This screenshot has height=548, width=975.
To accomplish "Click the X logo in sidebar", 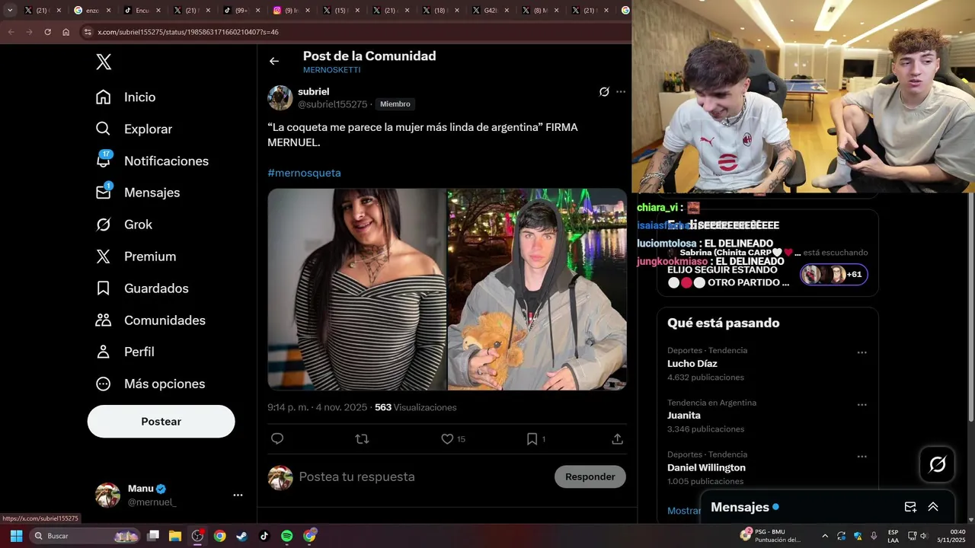I will pos(104,62).
